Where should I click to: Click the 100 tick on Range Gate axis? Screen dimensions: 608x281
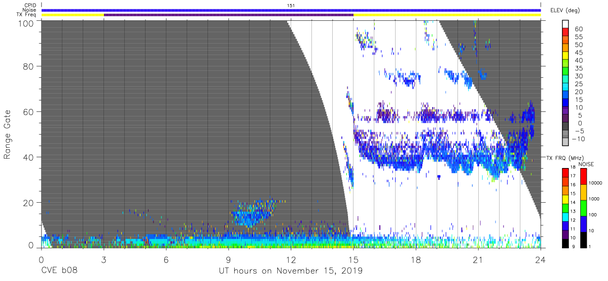[x=27, y=23]
